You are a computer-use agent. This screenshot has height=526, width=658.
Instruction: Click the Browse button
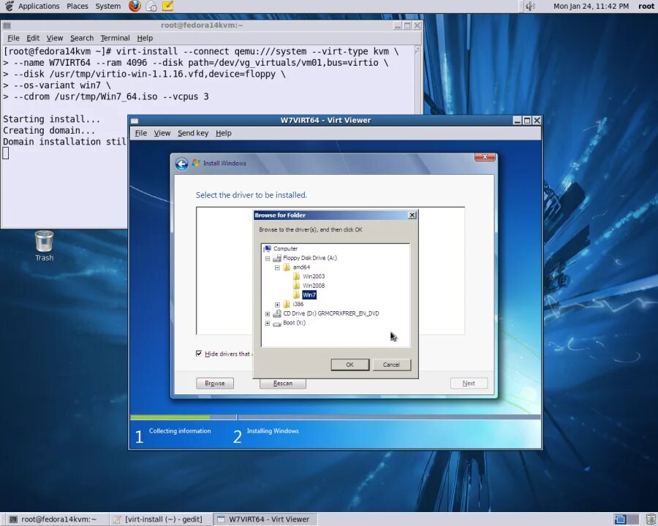215,383
